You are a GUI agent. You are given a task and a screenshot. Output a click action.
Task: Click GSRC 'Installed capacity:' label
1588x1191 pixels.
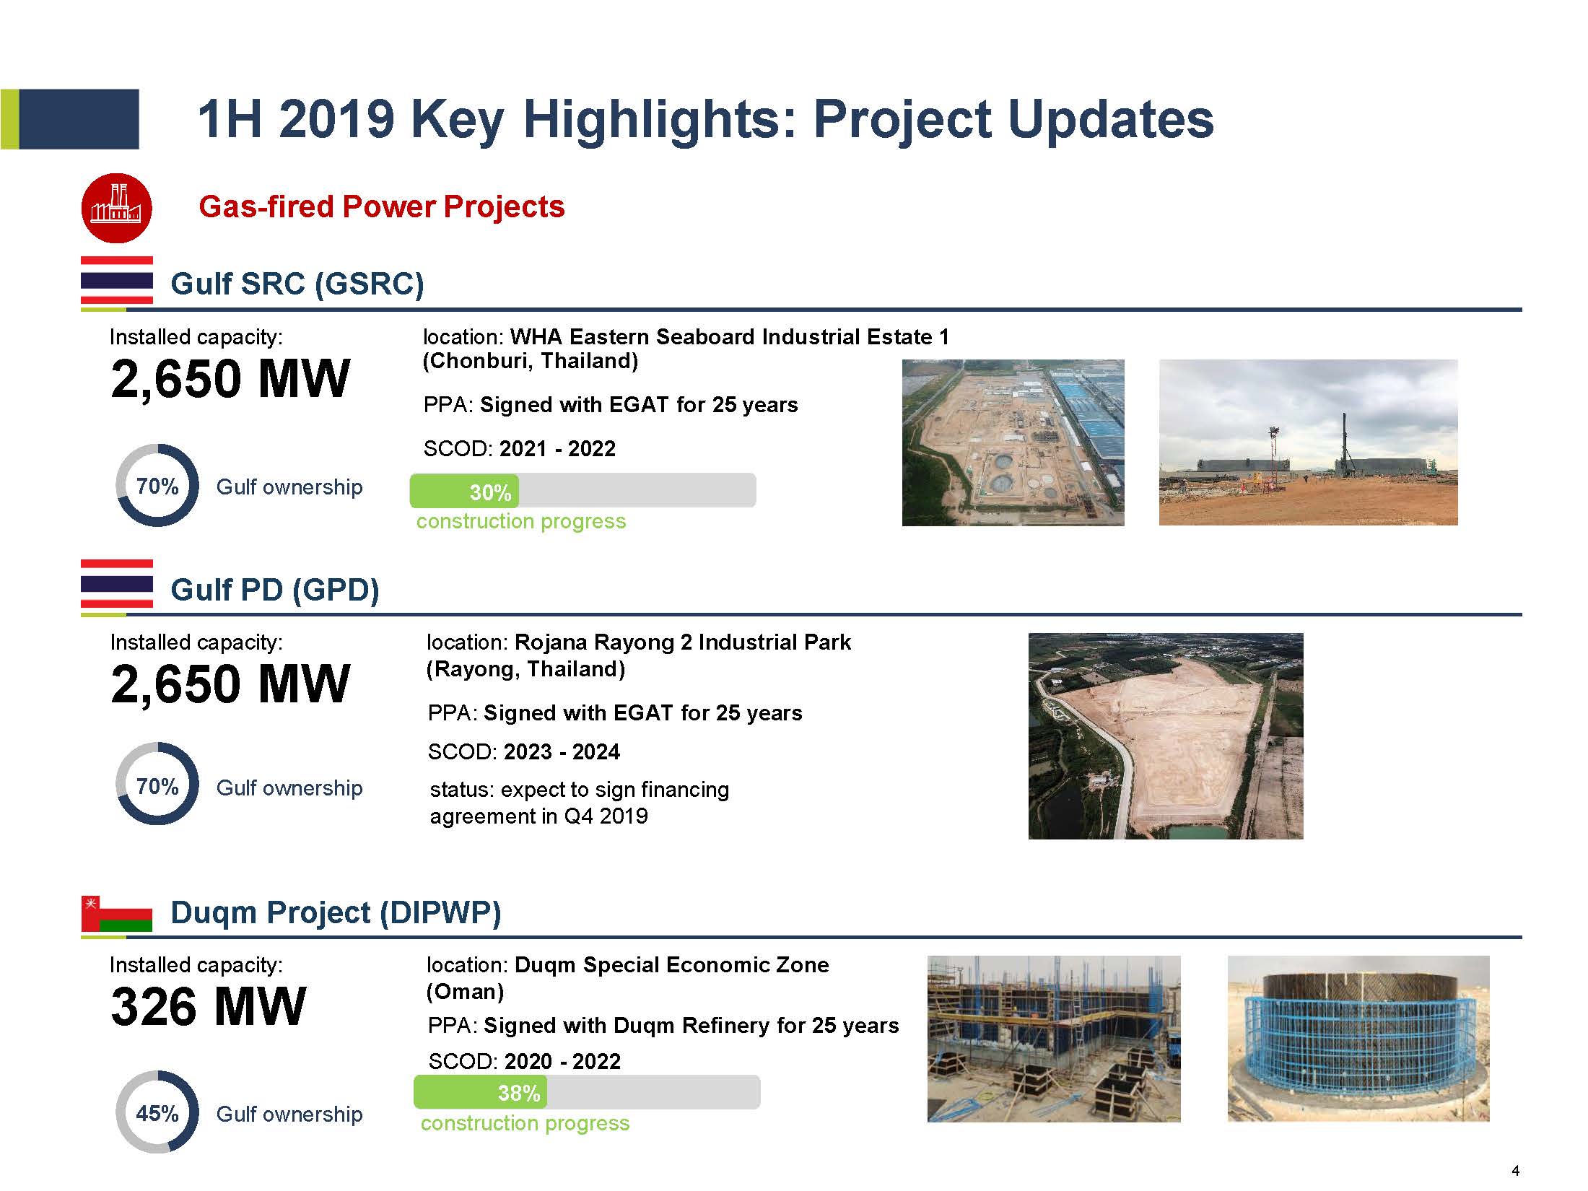click(x=196, y=337)
